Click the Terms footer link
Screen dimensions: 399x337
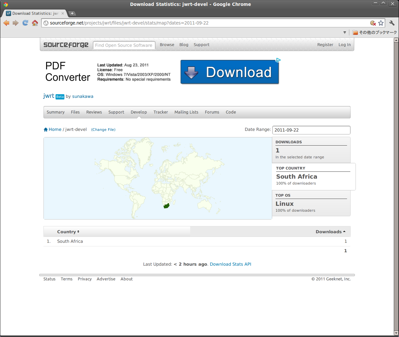[x=67, y=279]
